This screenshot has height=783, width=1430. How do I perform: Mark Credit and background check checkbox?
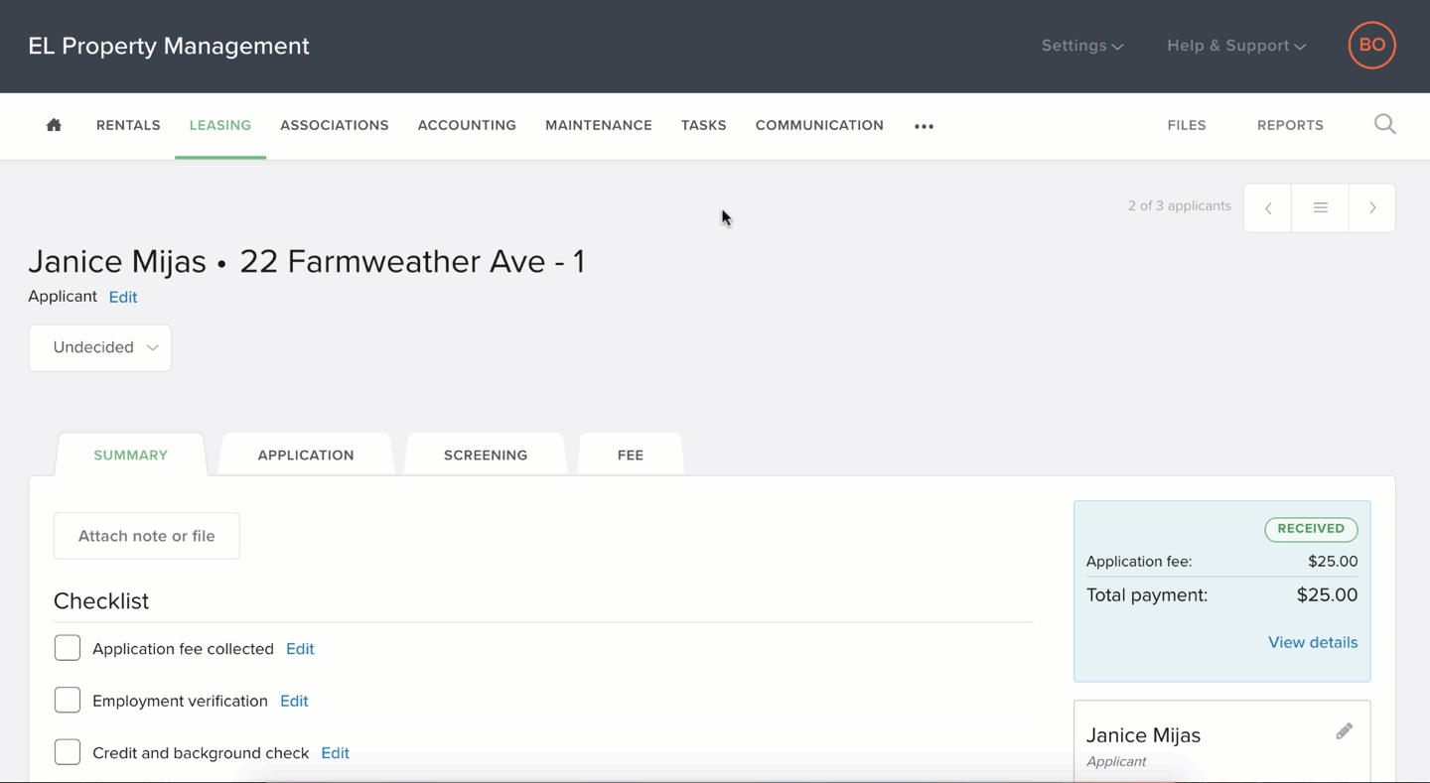tap(68, 752)
